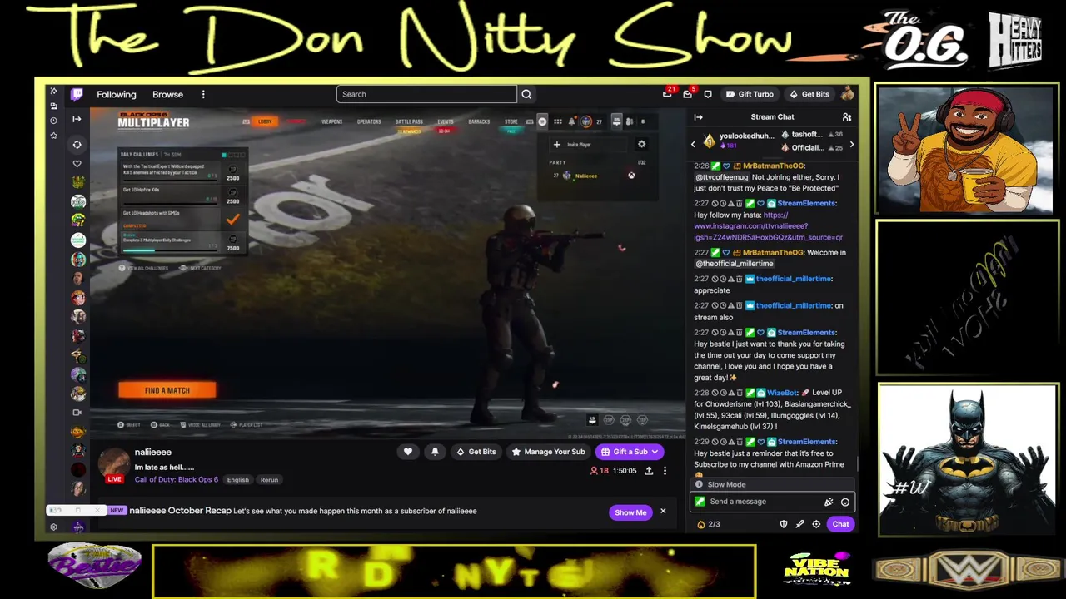Click the English language tag

tap(238, 480)
